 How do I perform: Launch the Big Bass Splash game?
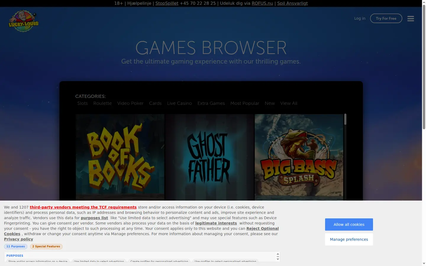299,157
